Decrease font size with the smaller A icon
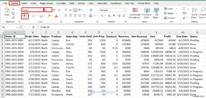Viewport: 206px width, 98px height. point(59,10)
